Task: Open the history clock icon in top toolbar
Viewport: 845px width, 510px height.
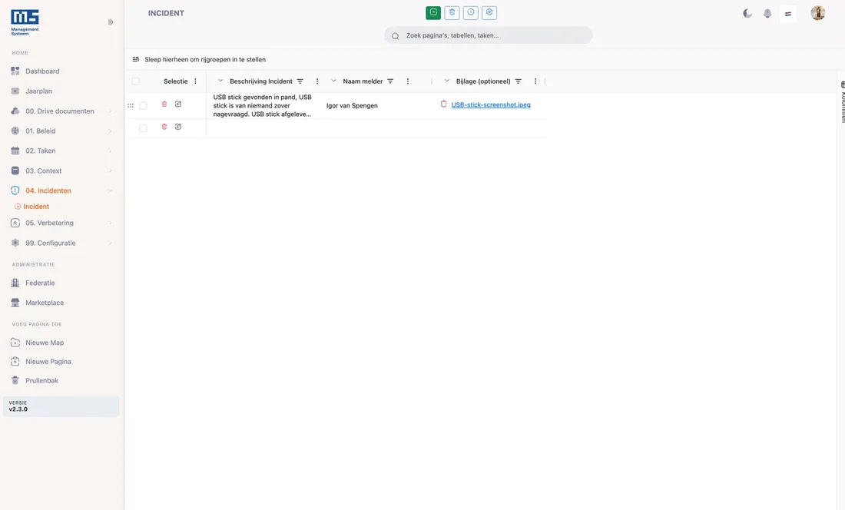Action: (x=470, y=12)
